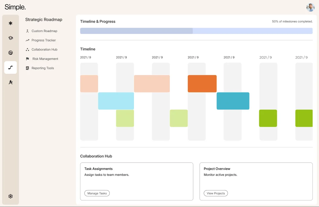
Task: Select the bright orange timeline block
Action: click(x=202, y=83)
